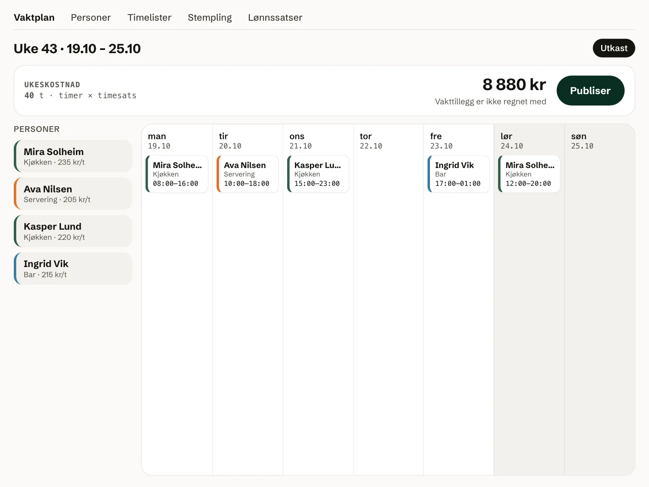
Task: Open Mira Solheim's Monday 08:00–16:00 shift
Action: [x=177, y=174]
